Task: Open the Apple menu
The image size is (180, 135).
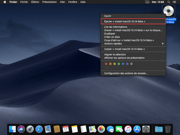Action: [5, 2]
